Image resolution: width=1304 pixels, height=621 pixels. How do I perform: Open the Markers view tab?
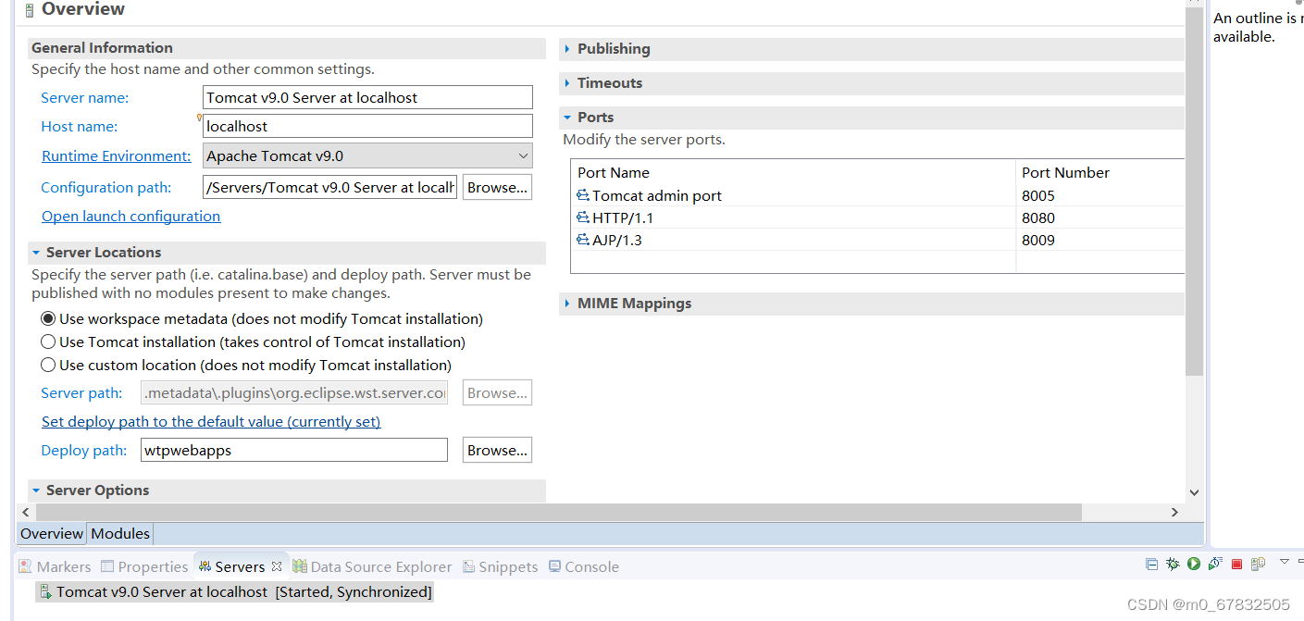point(55,566)
